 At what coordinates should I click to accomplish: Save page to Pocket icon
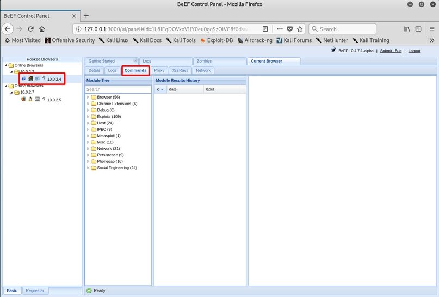point(290,29)
